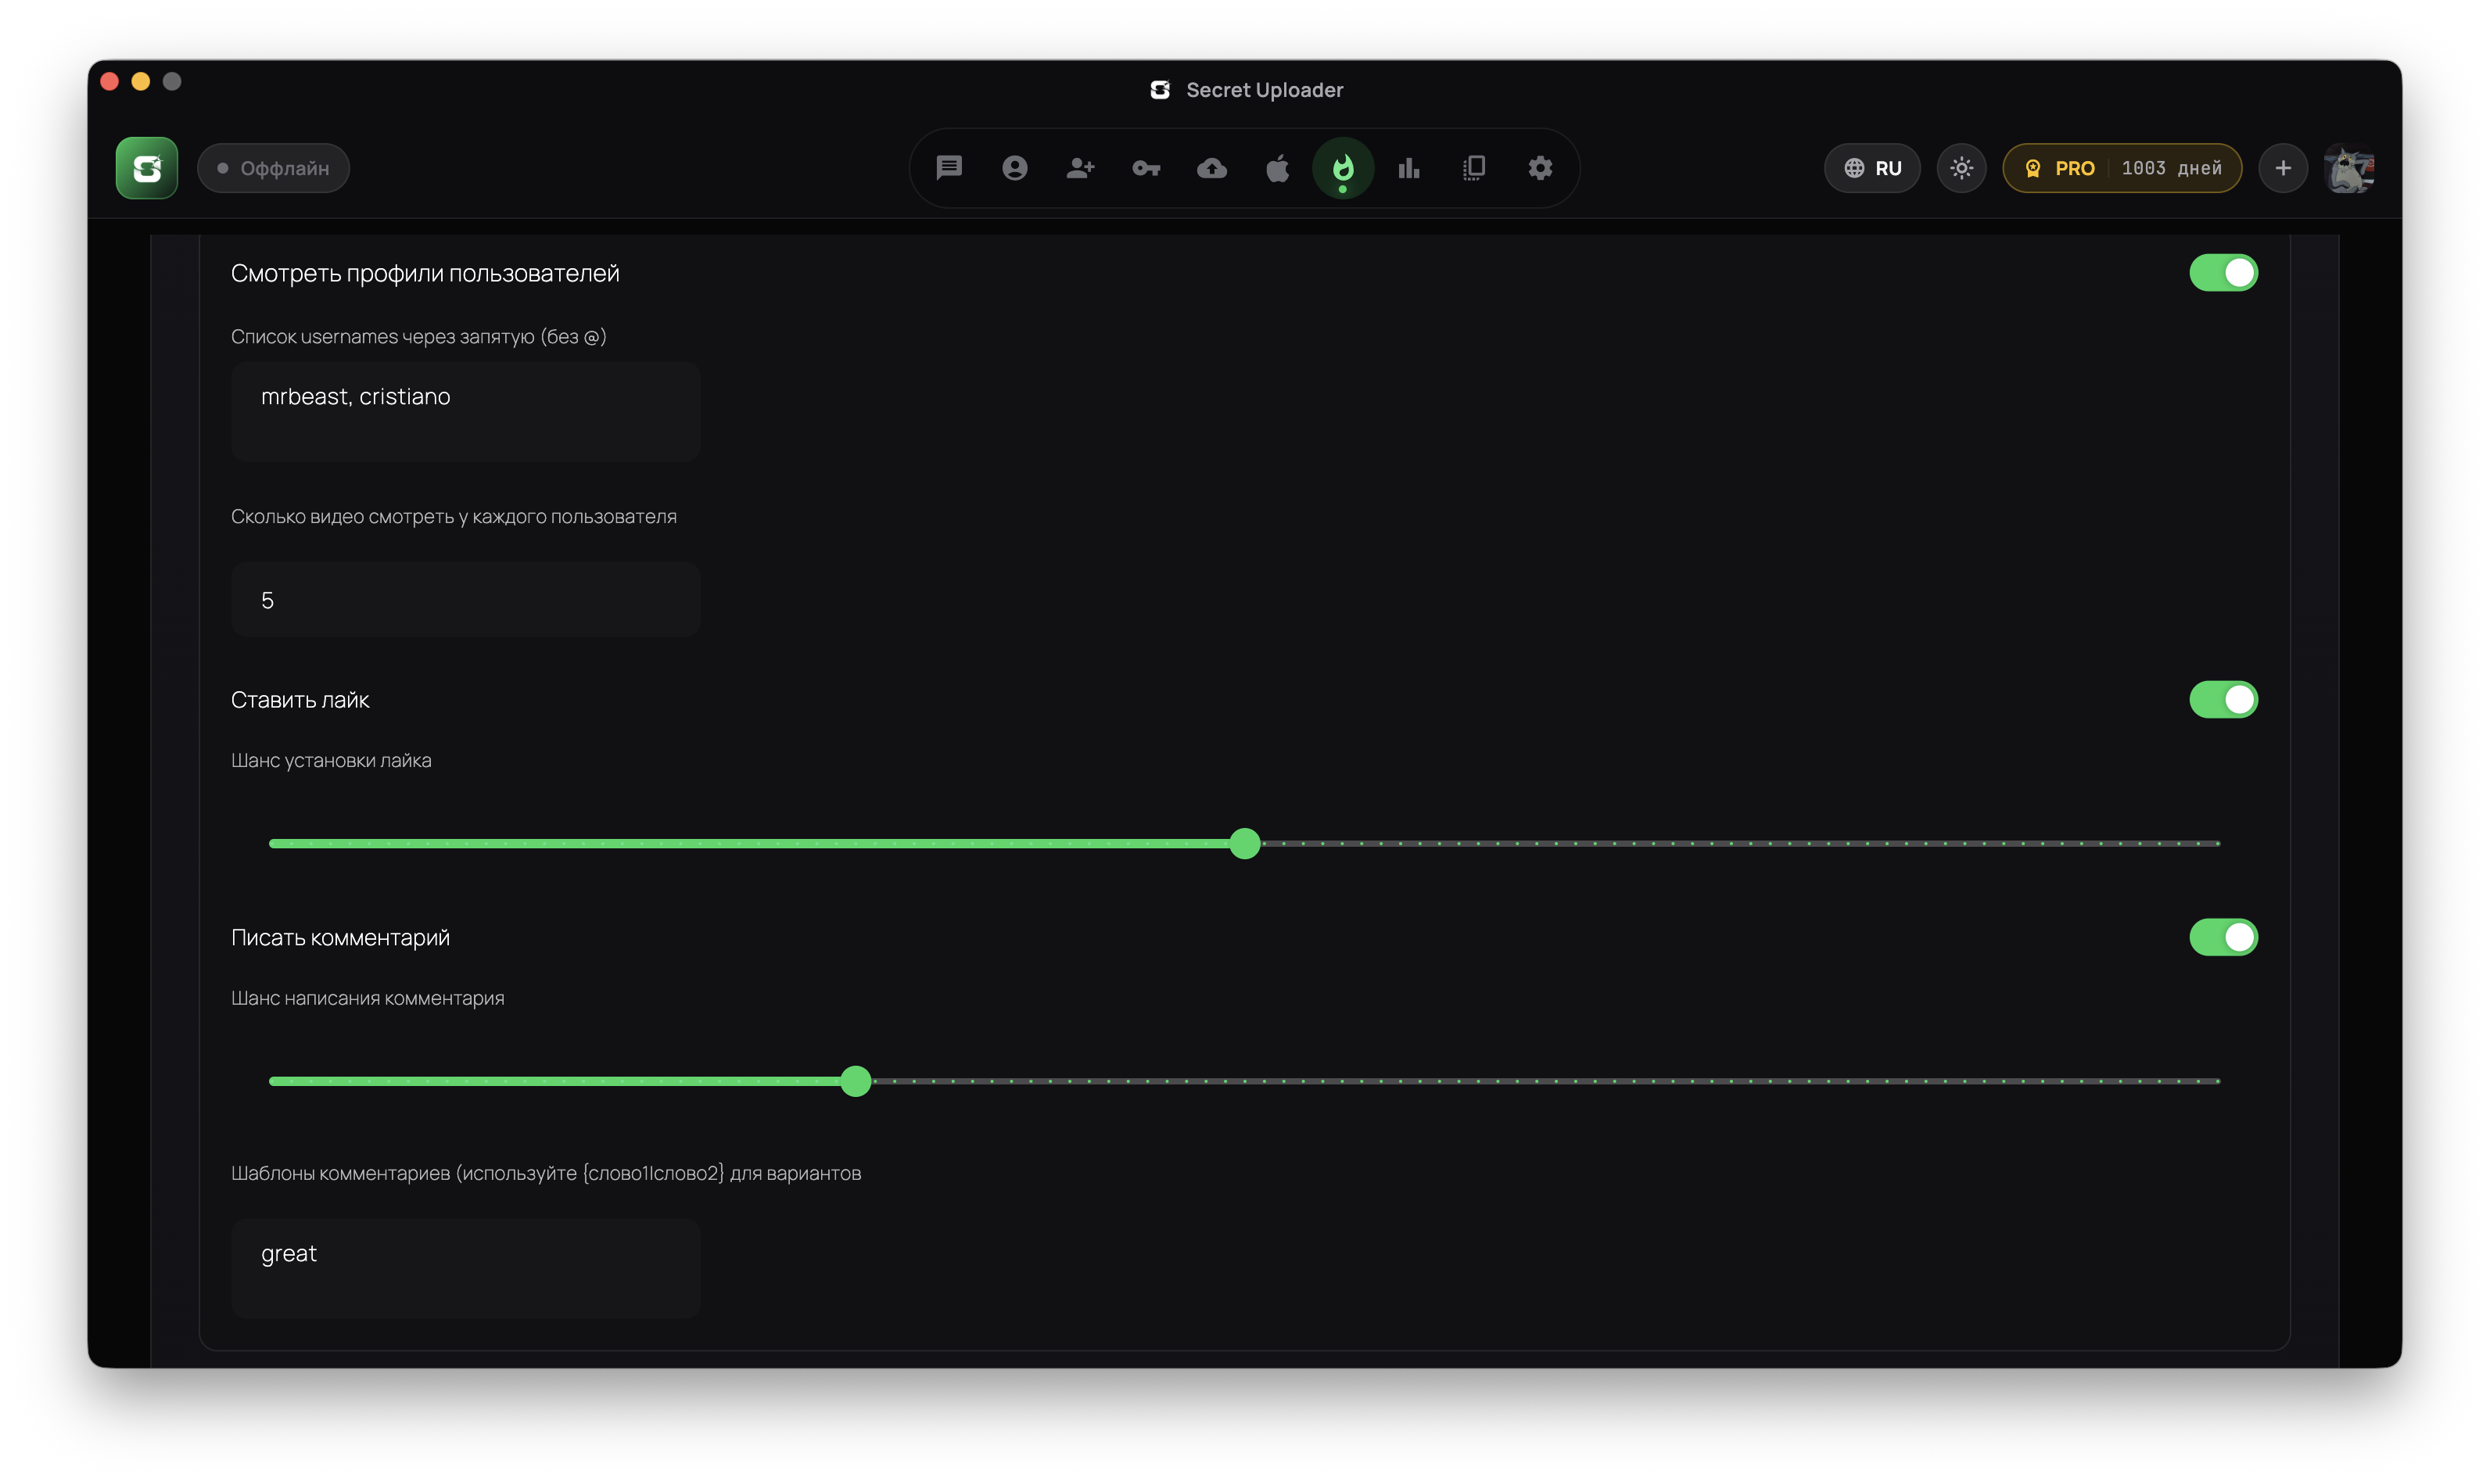
Task: Select the flame warm-up icon
Action: coord(1343,168)
